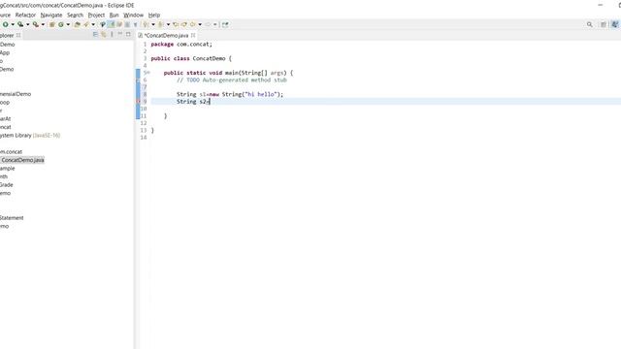
Task: Expand the Coverage launch dropdown
Action: pyautogui.click(x=28, y=24)
